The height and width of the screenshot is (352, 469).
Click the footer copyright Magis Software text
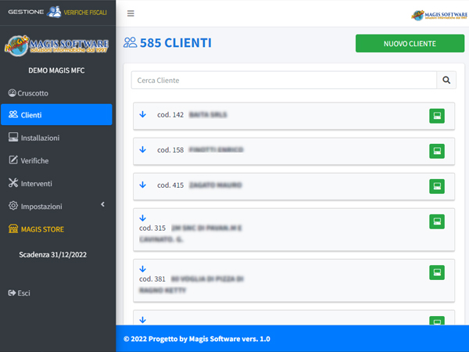pyautogui.click(x=197, y=339)
